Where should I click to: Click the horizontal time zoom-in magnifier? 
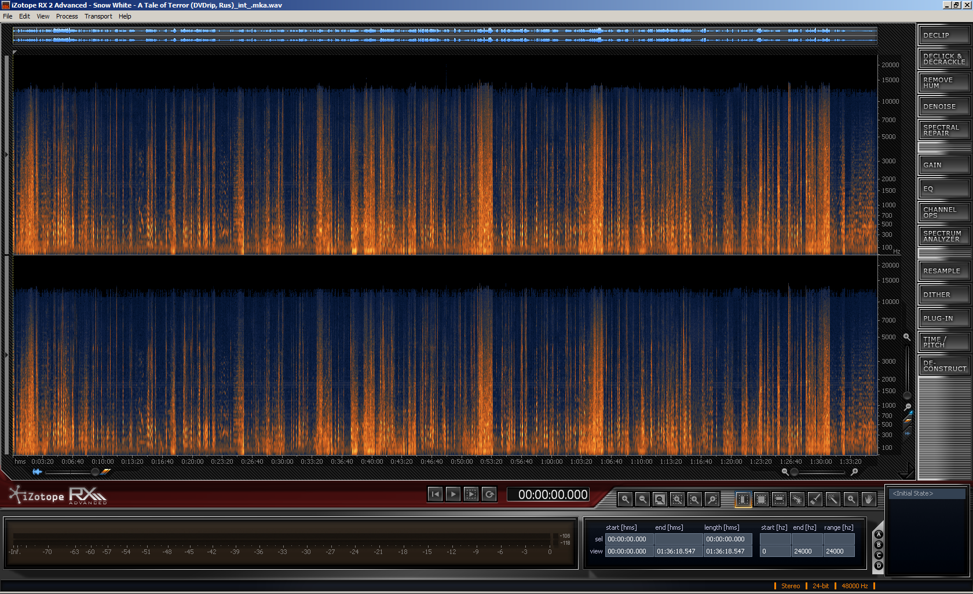[x=854, y=472]
